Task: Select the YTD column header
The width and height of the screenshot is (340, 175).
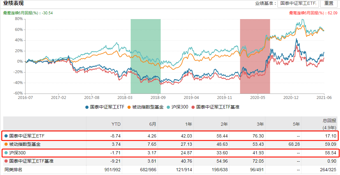Action: pos(116,124)
